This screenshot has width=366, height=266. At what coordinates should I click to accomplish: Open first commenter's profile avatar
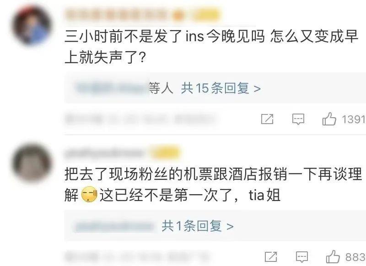pyautogui.click(x=32, y=26)
